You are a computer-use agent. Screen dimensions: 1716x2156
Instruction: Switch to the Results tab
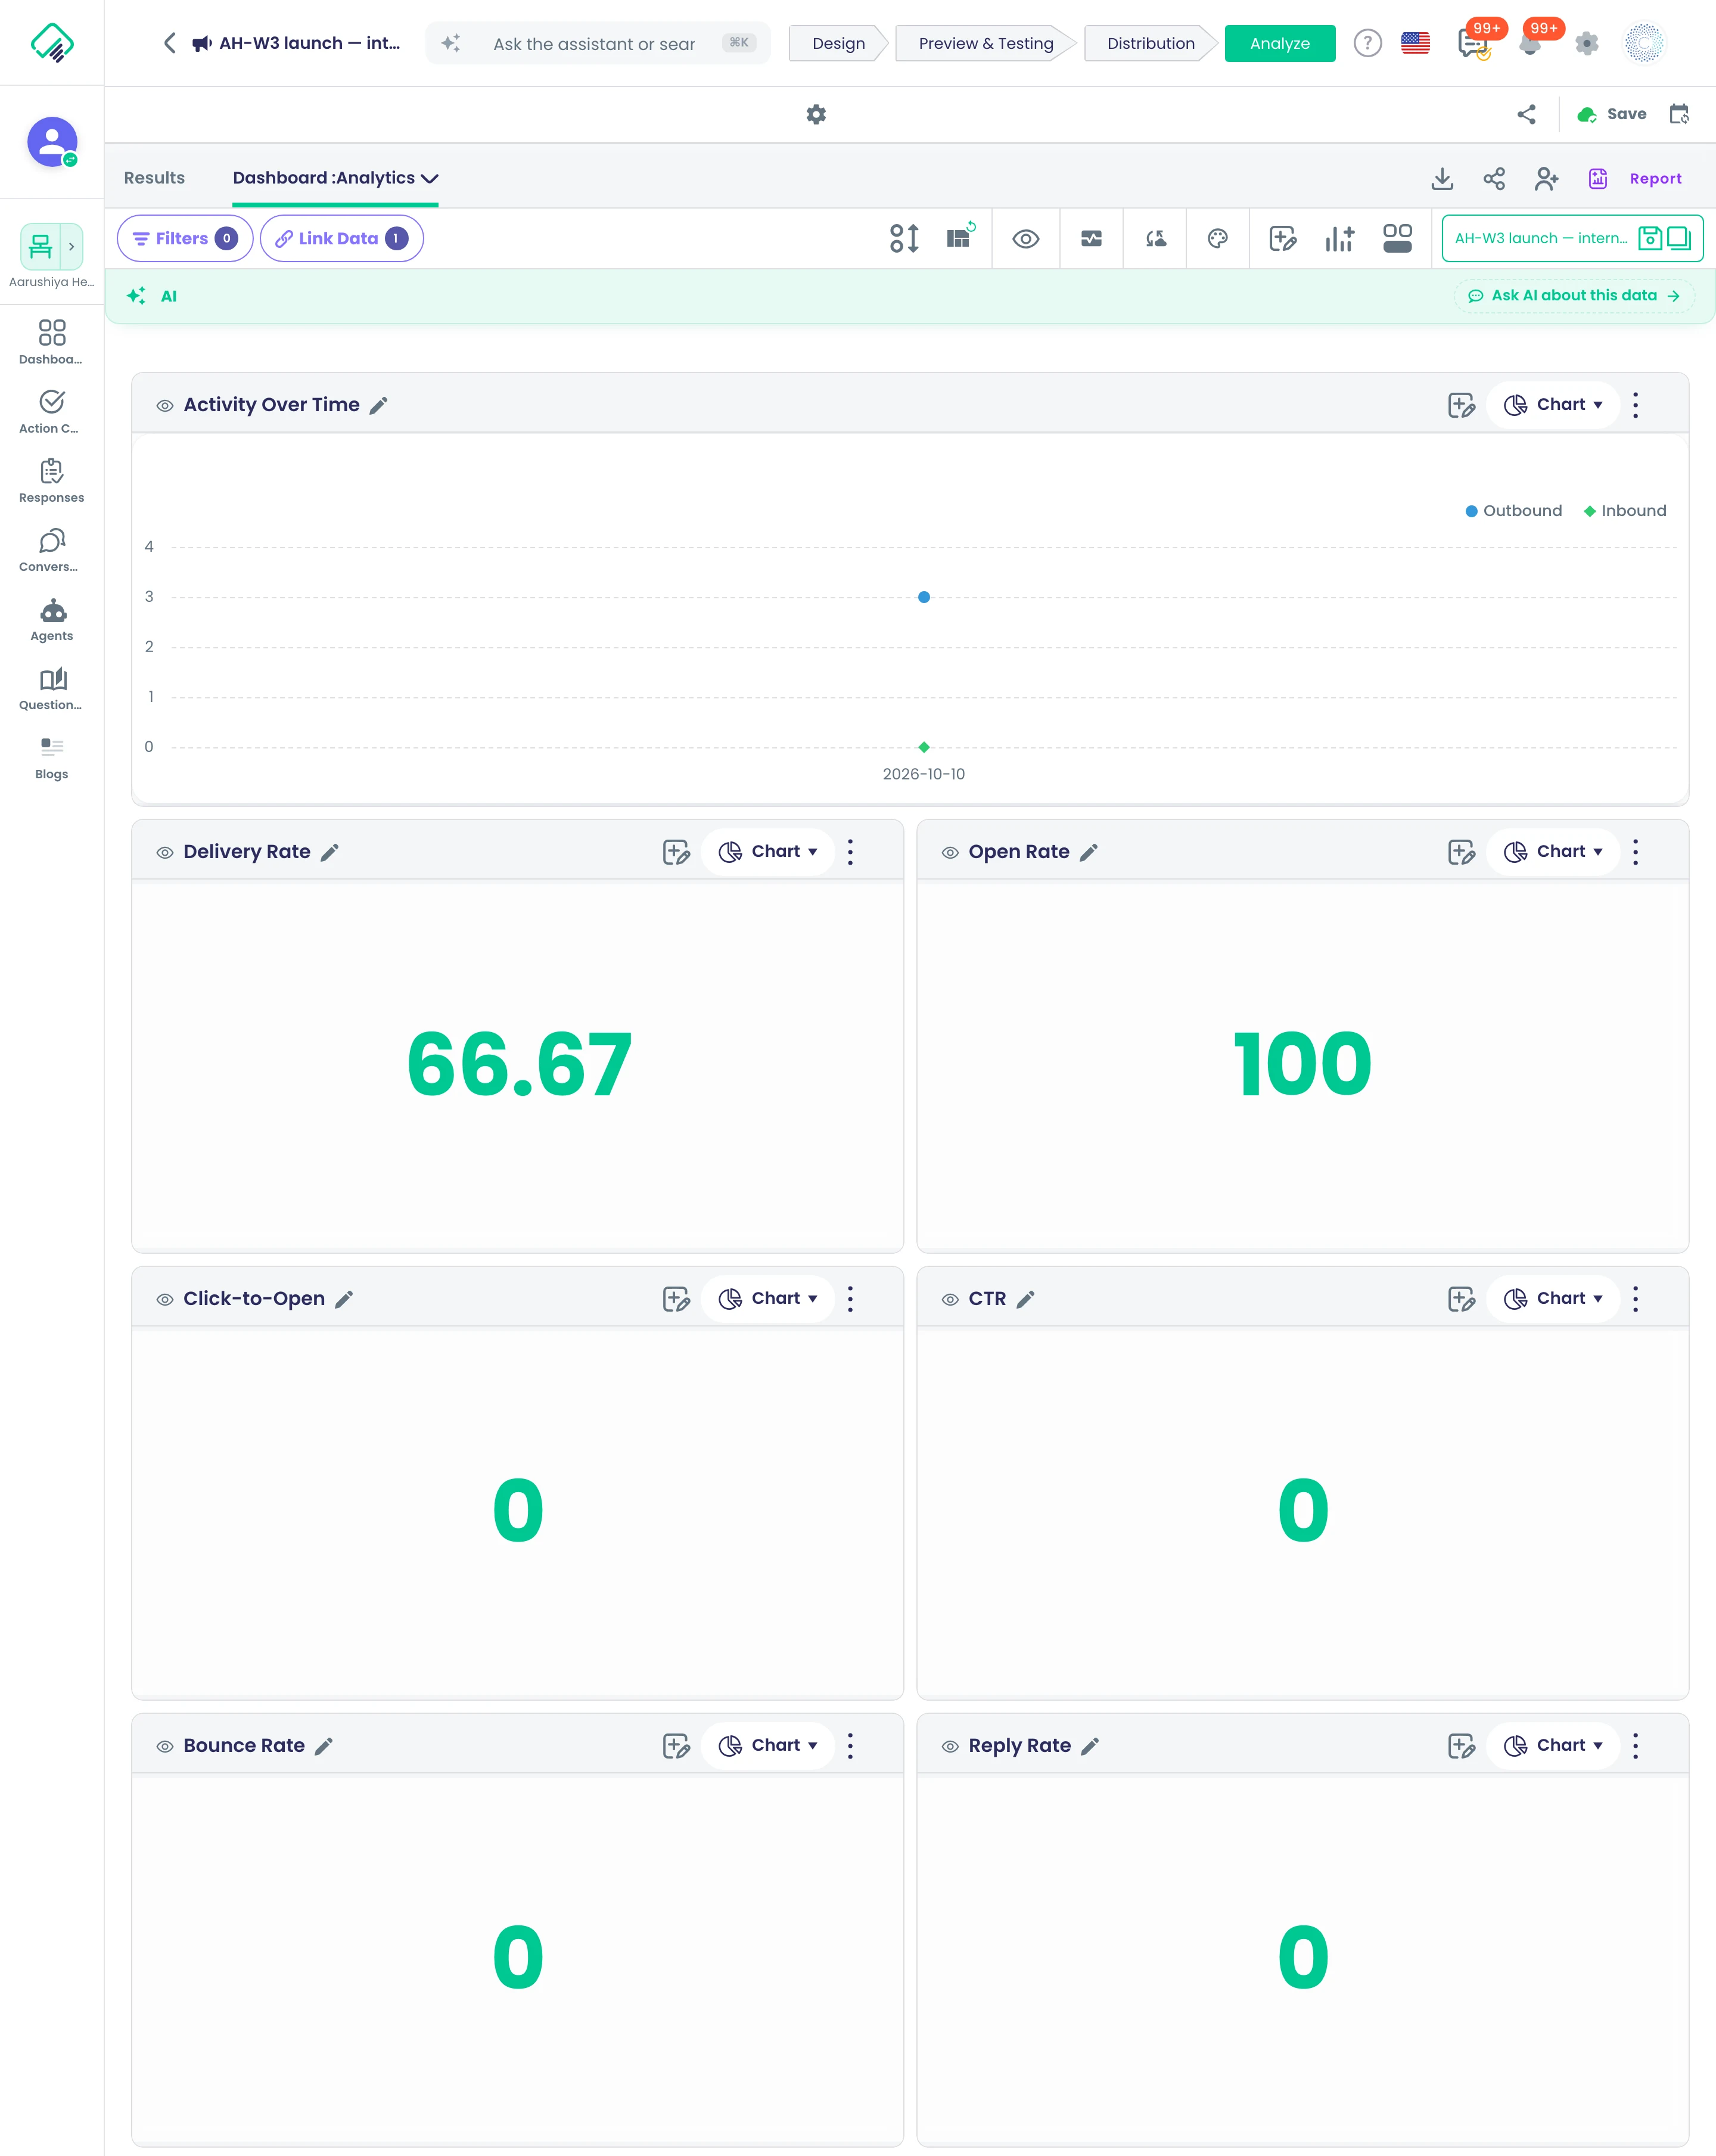(x=154, y=178)
